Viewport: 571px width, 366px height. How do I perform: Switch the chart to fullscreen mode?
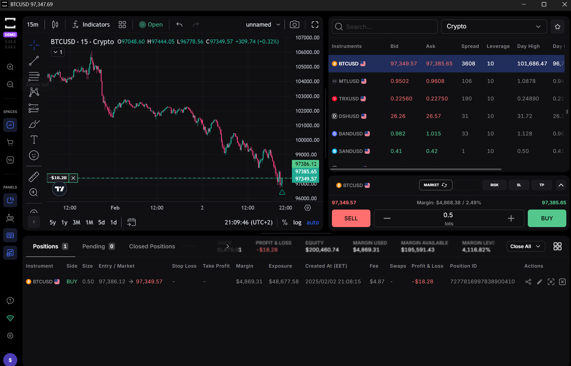coord(315,25)
